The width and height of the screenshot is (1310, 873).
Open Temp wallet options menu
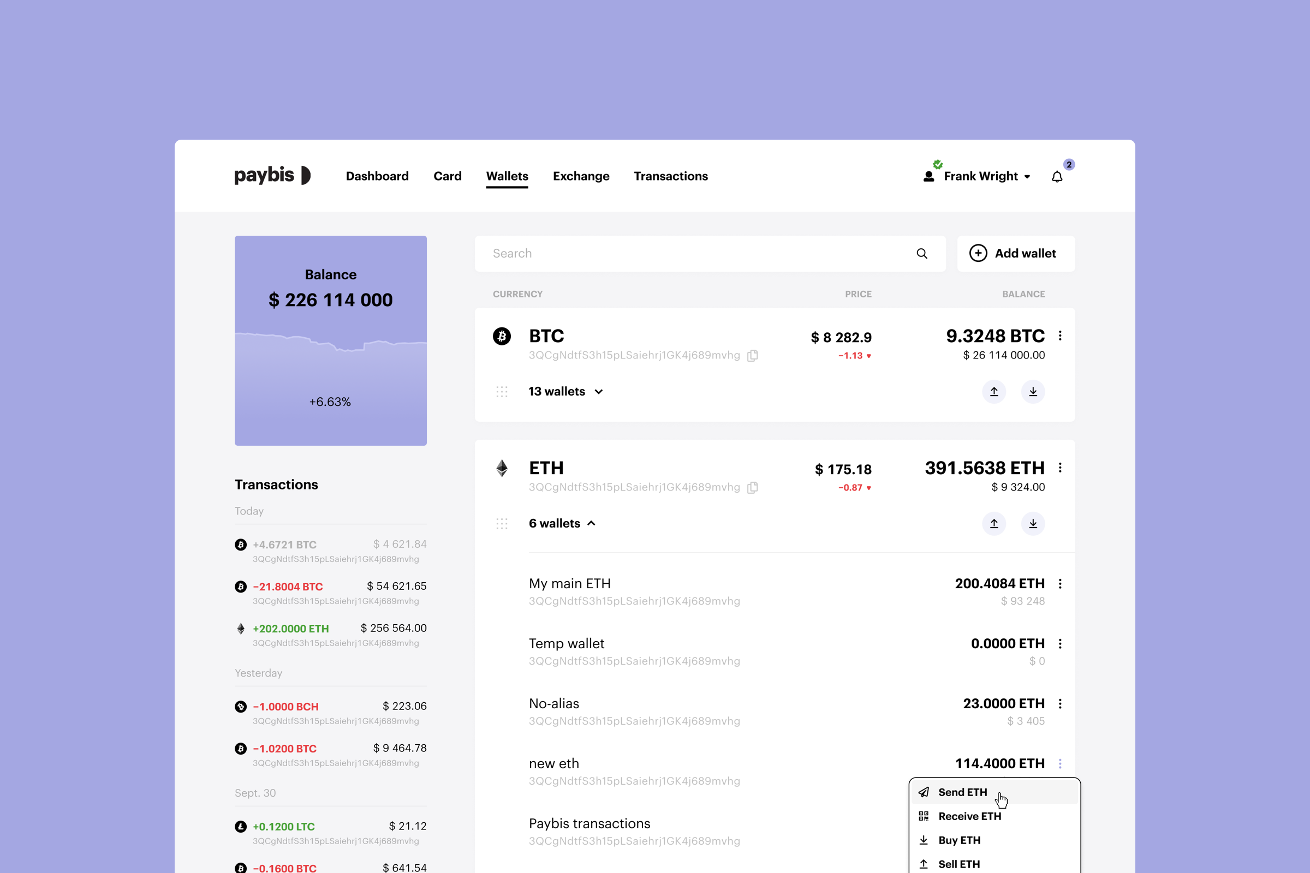coord(1060,644)
